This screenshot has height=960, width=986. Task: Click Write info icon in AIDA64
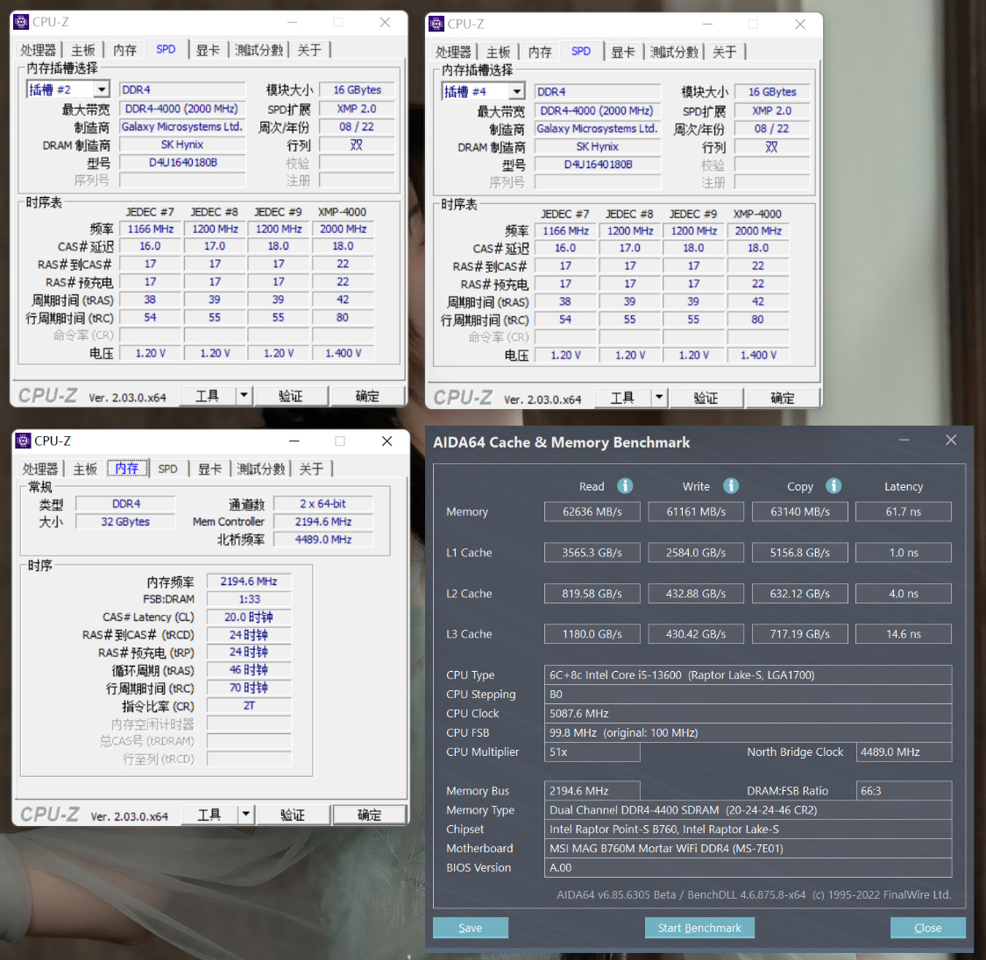click(x=731, y=485)
